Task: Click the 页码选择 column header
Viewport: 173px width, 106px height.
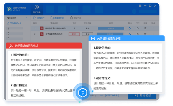Action: pos(87,23)
